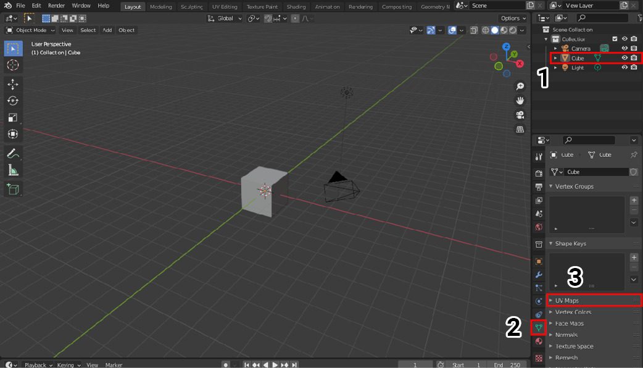The width and height of the screenshot is (643, 368).
Task: Open Object Data Properties tab
Action: tap(539, 327)
